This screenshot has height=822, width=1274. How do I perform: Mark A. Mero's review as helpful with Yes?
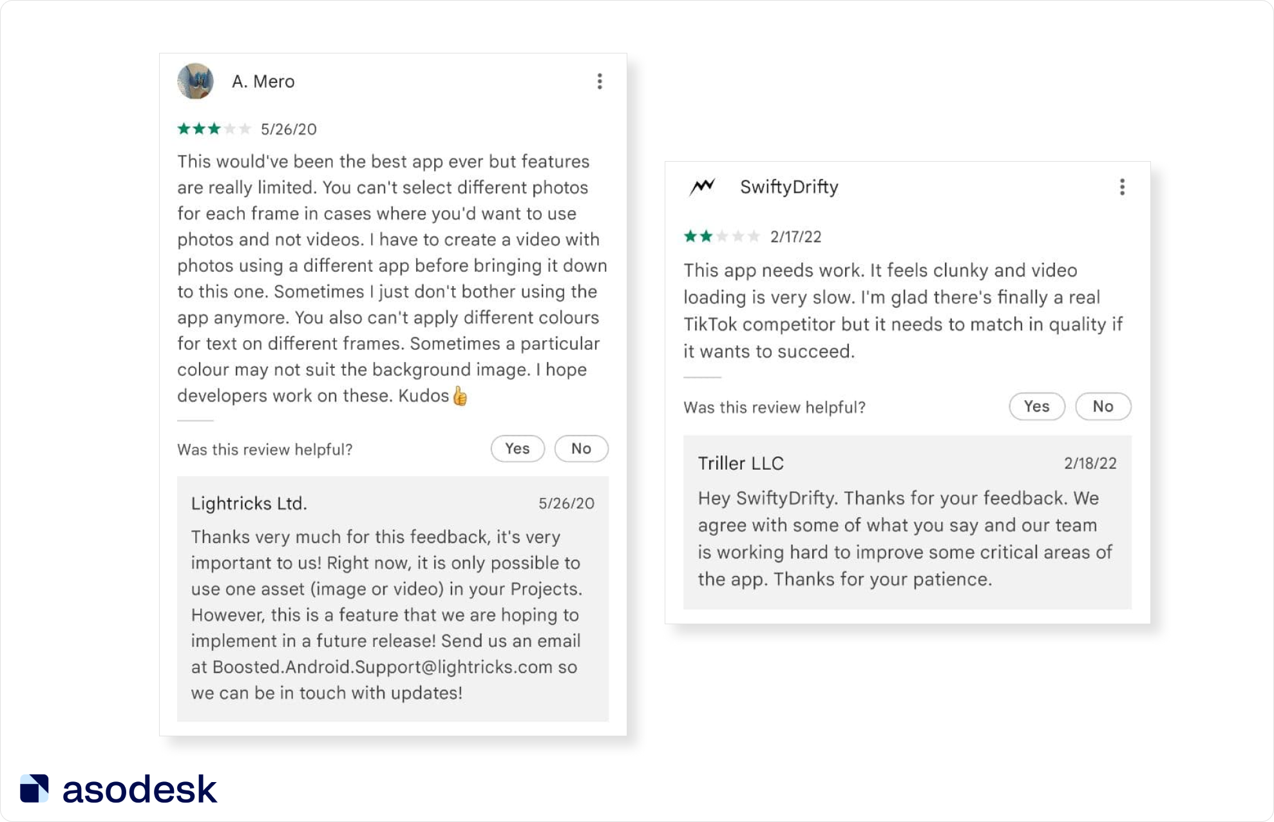[517, 448]
